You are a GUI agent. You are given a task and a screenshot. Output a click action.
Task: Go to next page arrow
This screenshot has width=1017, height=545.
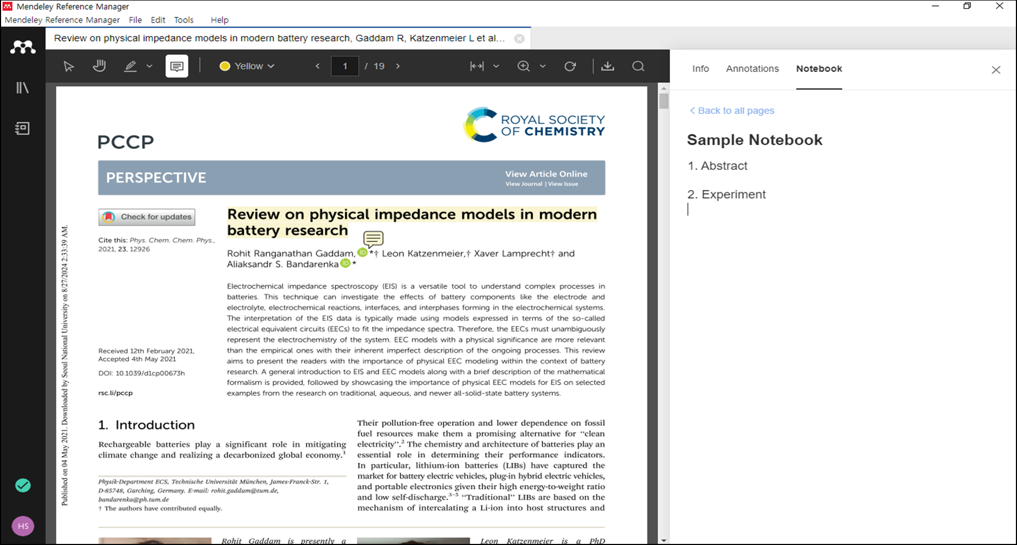(398, 66)
